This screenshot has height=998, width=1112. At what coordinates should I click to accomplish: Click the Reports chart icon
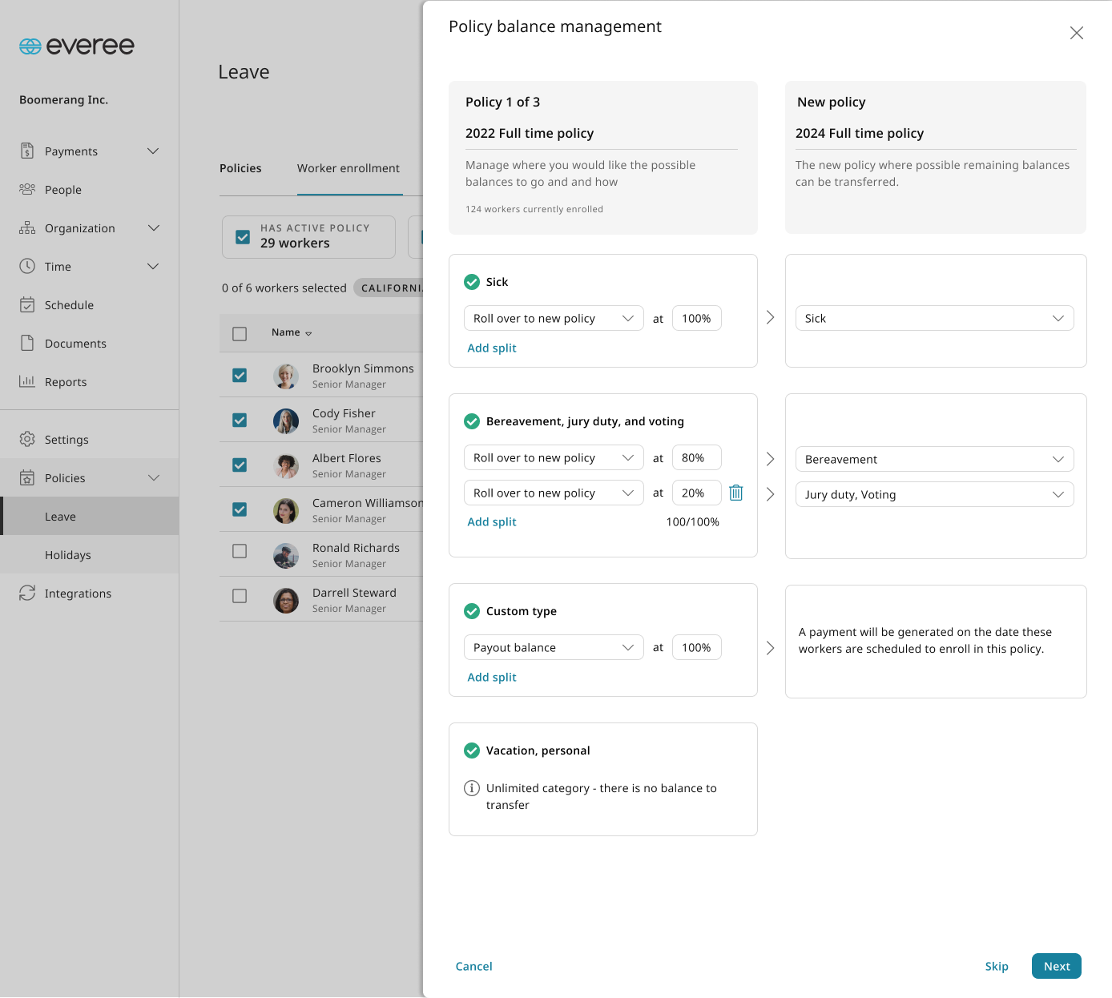click(27, 381)
